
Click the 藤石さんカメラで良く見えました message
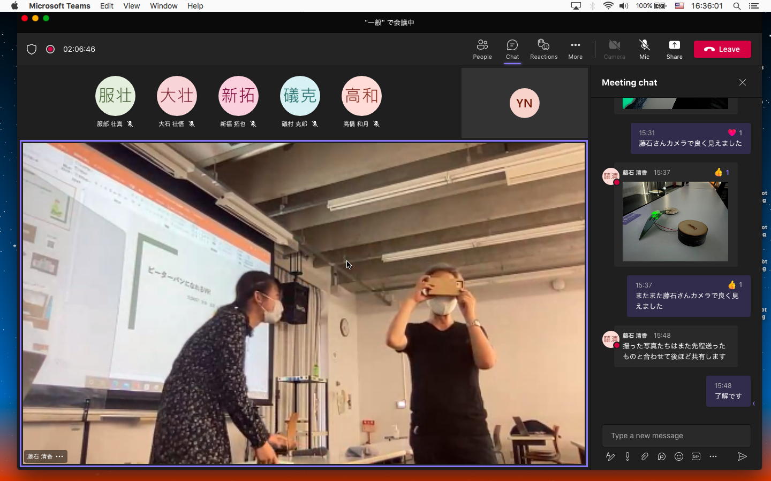[690, 143]
